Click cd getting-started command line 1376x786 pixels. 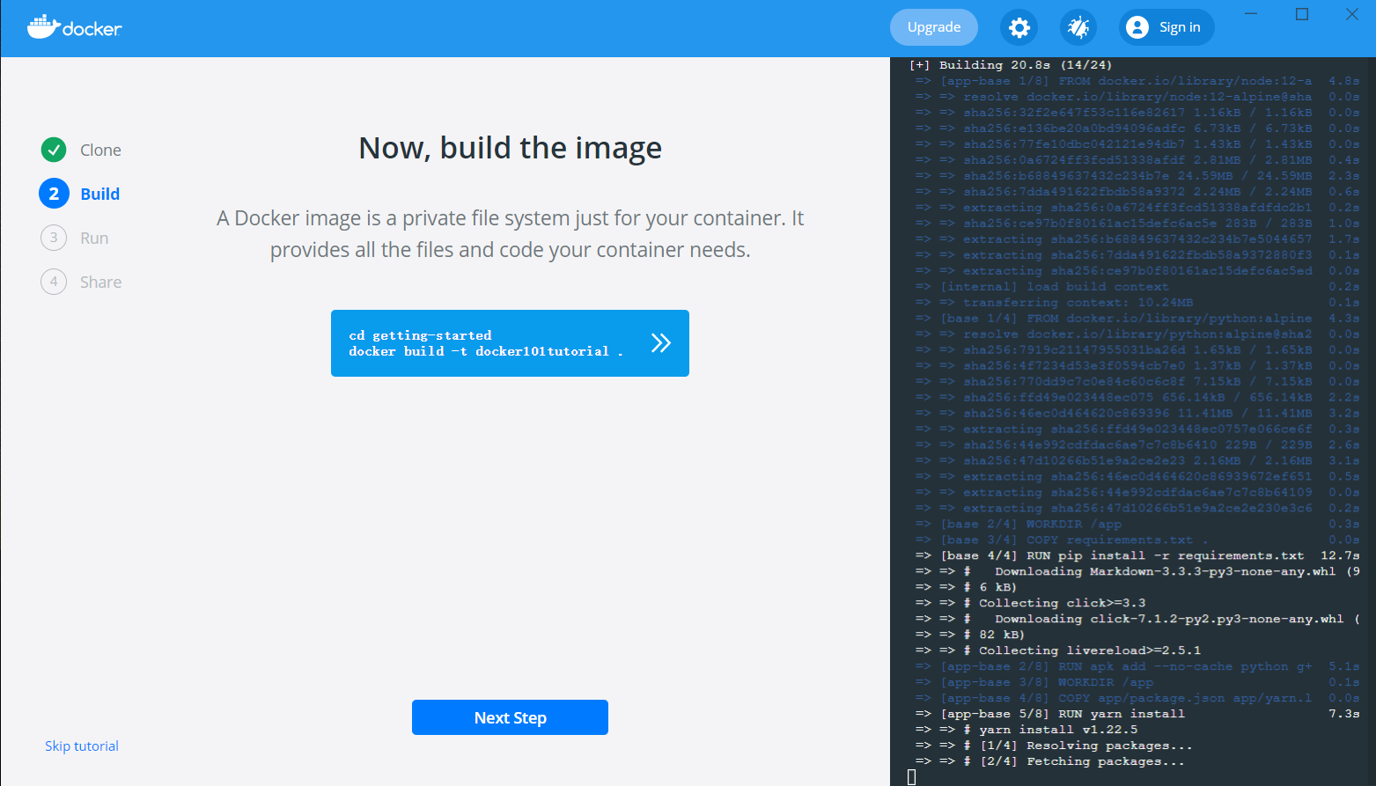(x=420, y=335)
